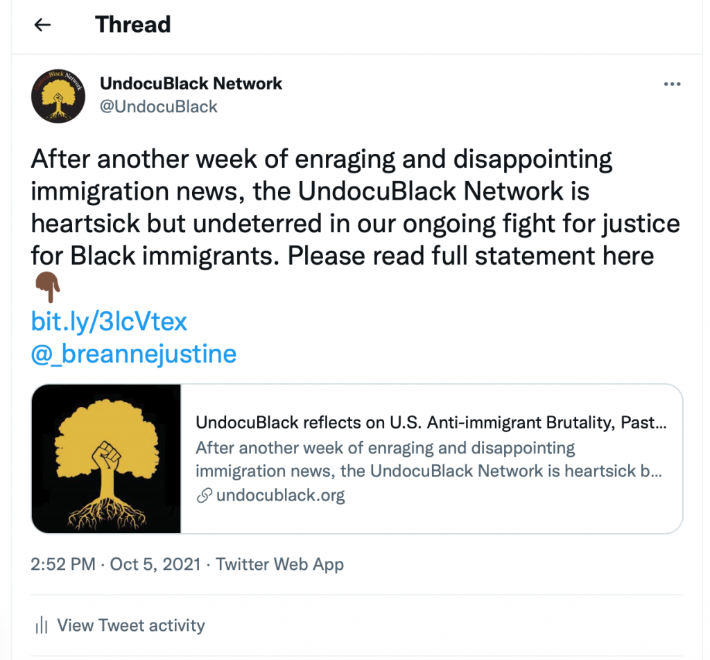Click the UndocuBlack Network profile avatar
This screenshot has width=710, height=660.
[x=58, y=95]
